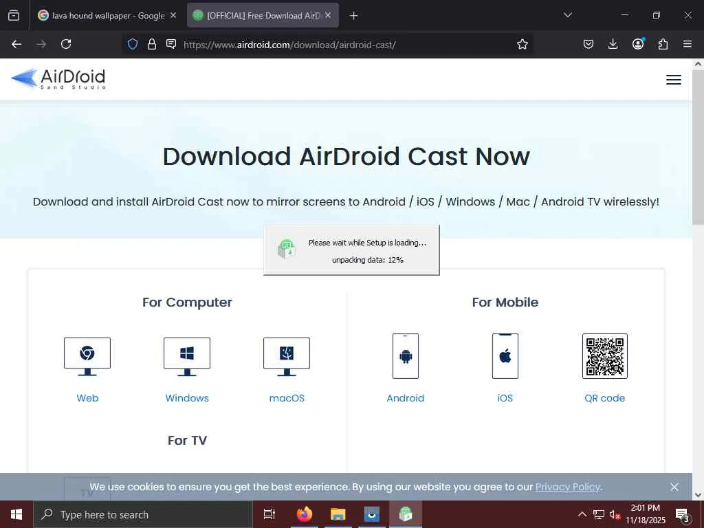Open the notification center icon
Screen dimensions: 704x528
683,514
